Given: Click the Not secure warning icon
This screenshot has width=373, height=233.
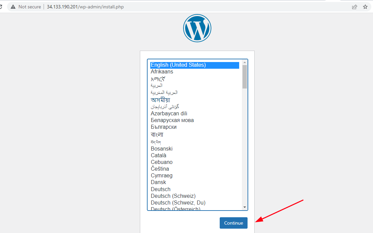Looking at the screenshot, I should click(13, 7).
